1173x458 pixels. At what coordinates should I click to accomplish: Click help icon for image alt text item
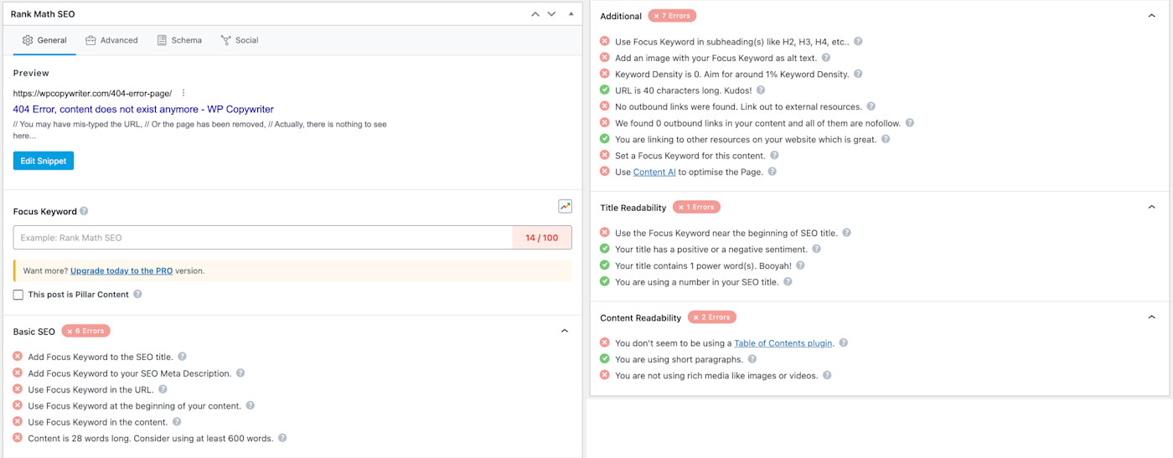(x=826, y=58)
